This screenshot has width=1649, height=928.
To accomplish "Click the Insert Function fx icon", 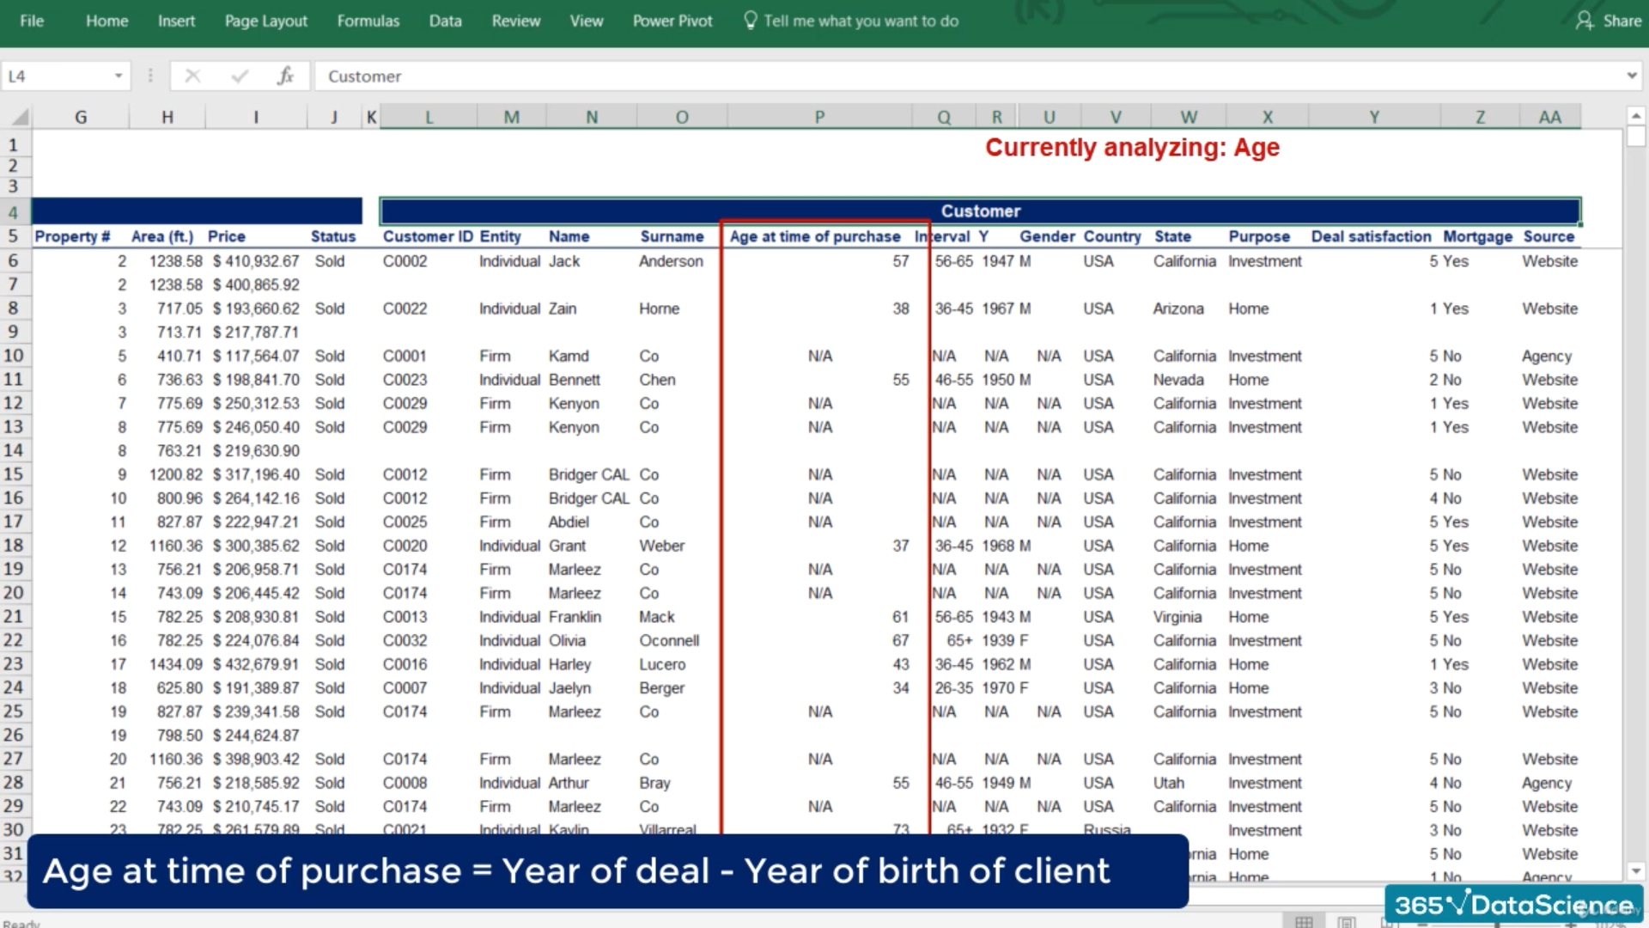I will tap(285, 76).
